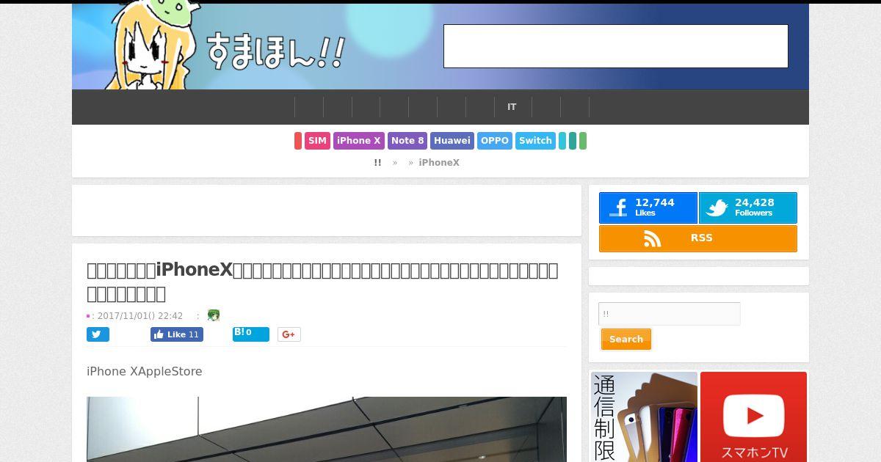Click the article's lead photo
The image size is (881, 462).
[327, 430]
